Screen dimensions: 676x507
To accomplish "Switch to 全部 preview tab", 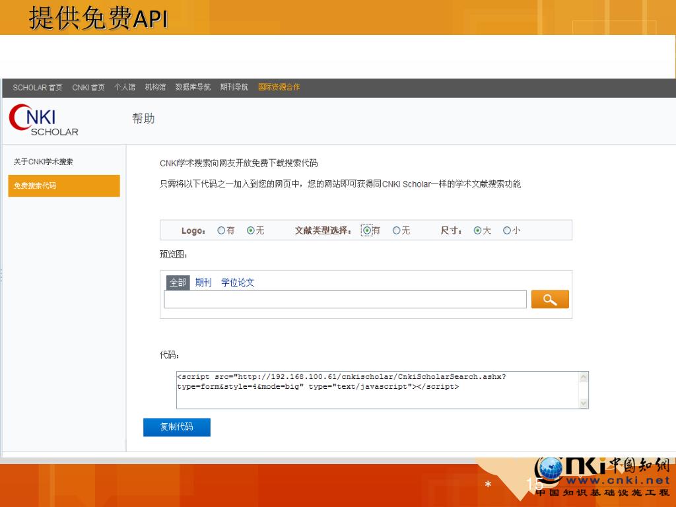I will [178, 283].
